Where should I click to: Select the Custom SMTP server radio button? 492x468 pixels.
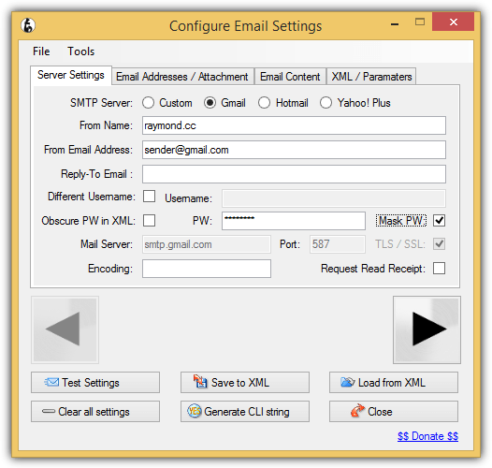pos(148,103)
